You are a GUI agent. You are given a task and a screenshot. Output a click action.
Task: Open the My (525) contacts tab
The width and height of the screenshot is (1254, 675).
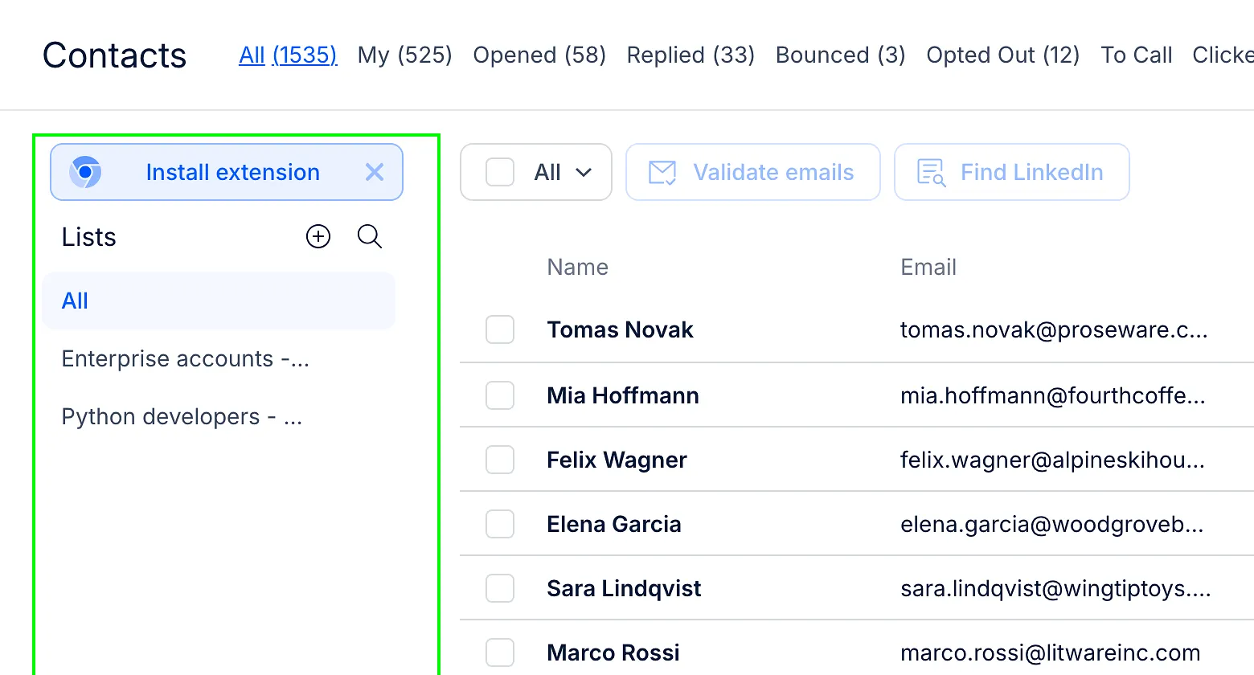tap(405, 55)
